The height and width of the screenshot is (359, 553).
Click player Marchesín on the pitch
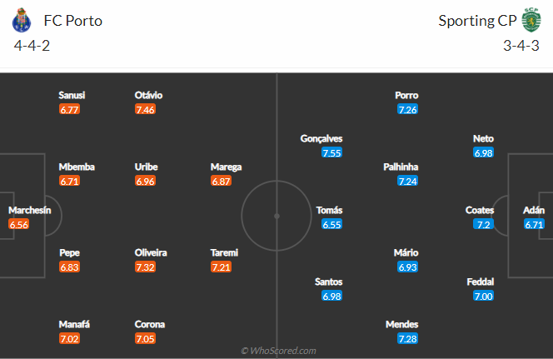click(x=29, y=210)
